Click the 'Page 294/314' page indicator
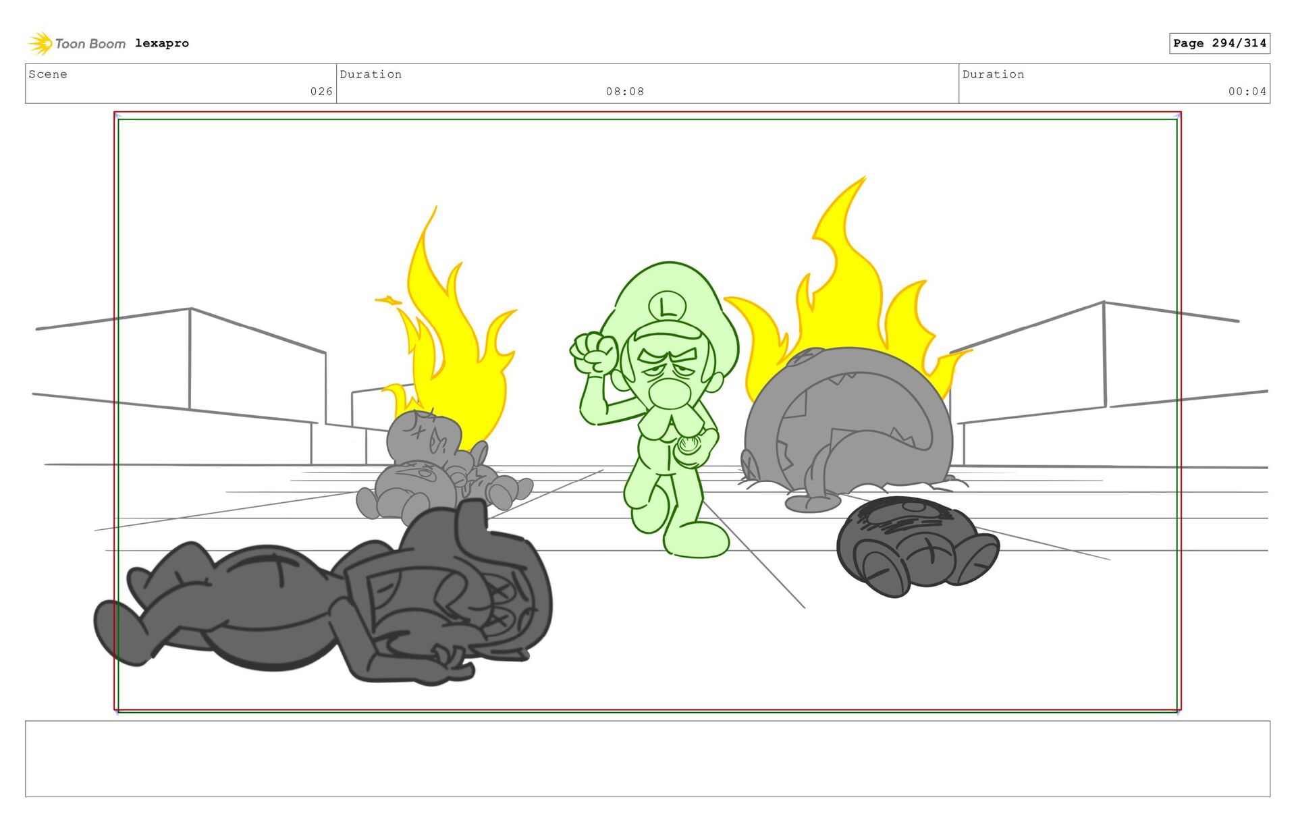 tap(1220, 43)
